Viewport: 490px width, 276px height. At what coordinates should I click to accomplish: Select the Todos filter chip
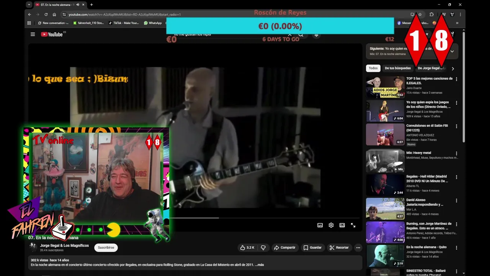pyautogui.click(x=373, y=68)
